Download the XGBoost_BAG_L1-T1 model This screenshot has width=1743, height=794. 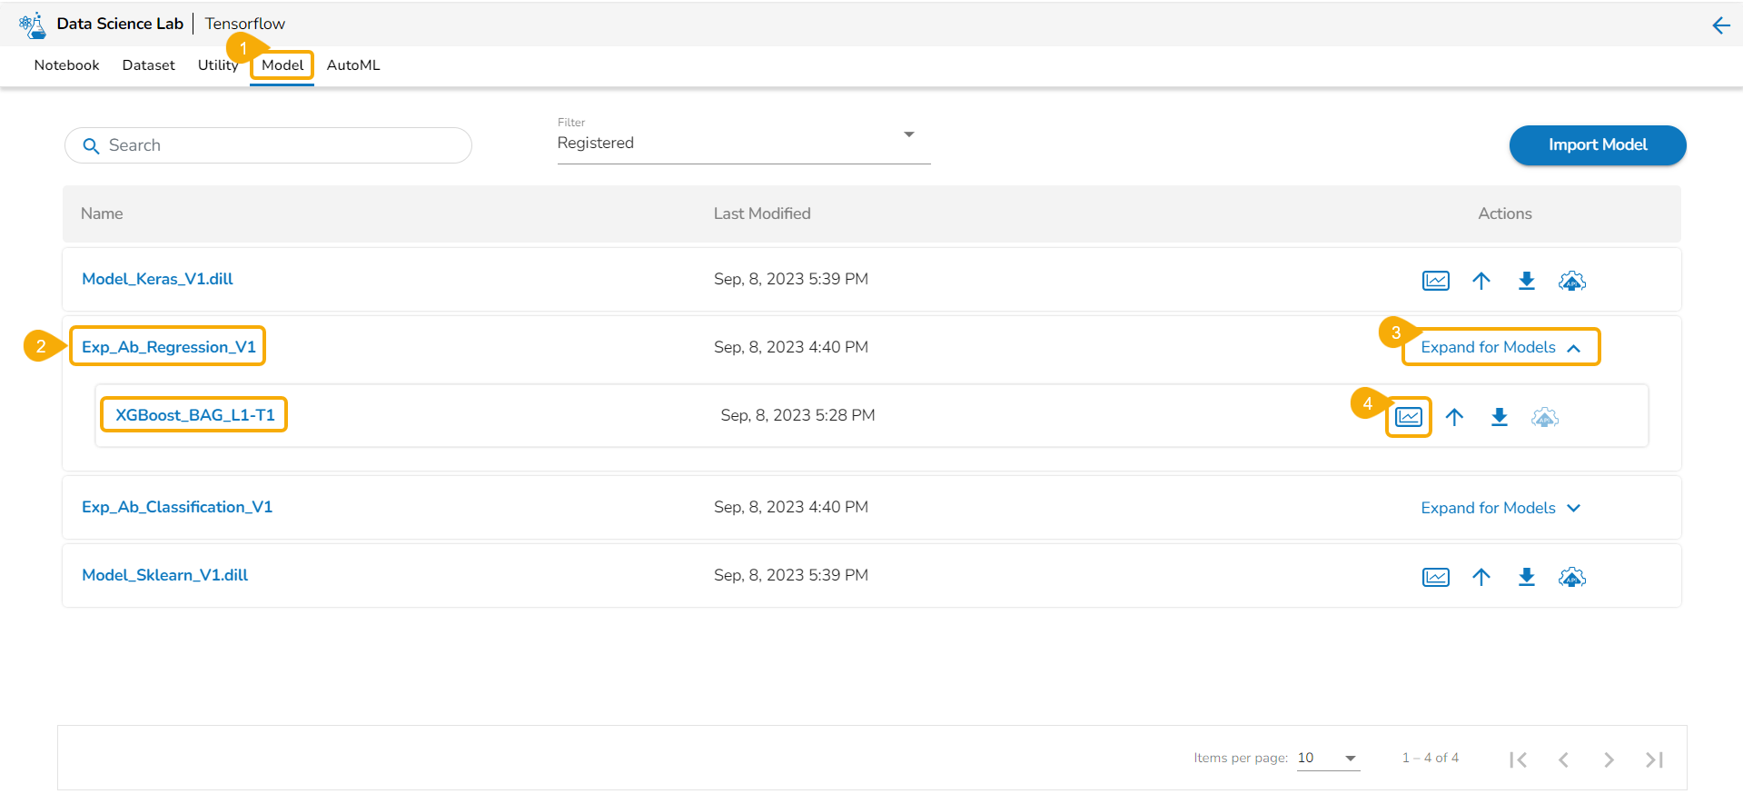pos(1499,417)
